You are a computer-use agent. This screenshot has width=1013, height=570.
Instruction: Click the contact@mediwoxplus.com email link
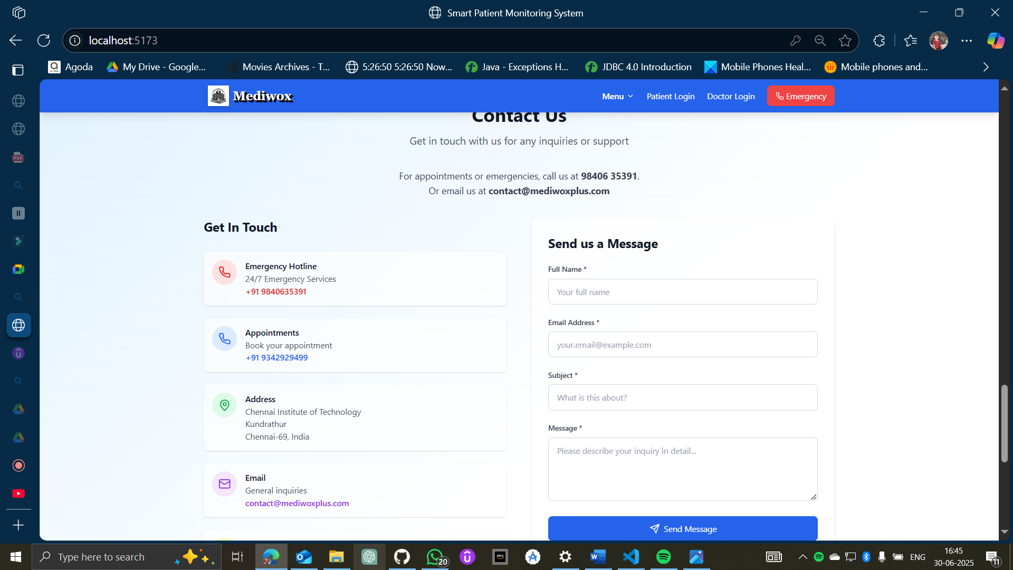(x=297, y=503)
